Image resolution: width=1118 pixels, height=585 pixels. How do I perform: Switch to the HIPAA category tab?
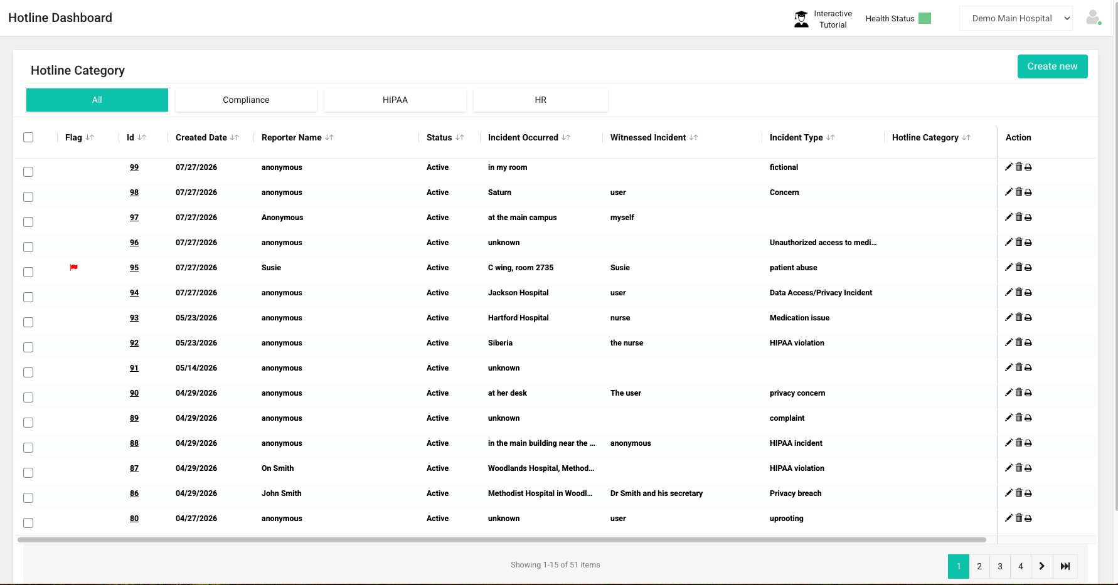(395, 100)
